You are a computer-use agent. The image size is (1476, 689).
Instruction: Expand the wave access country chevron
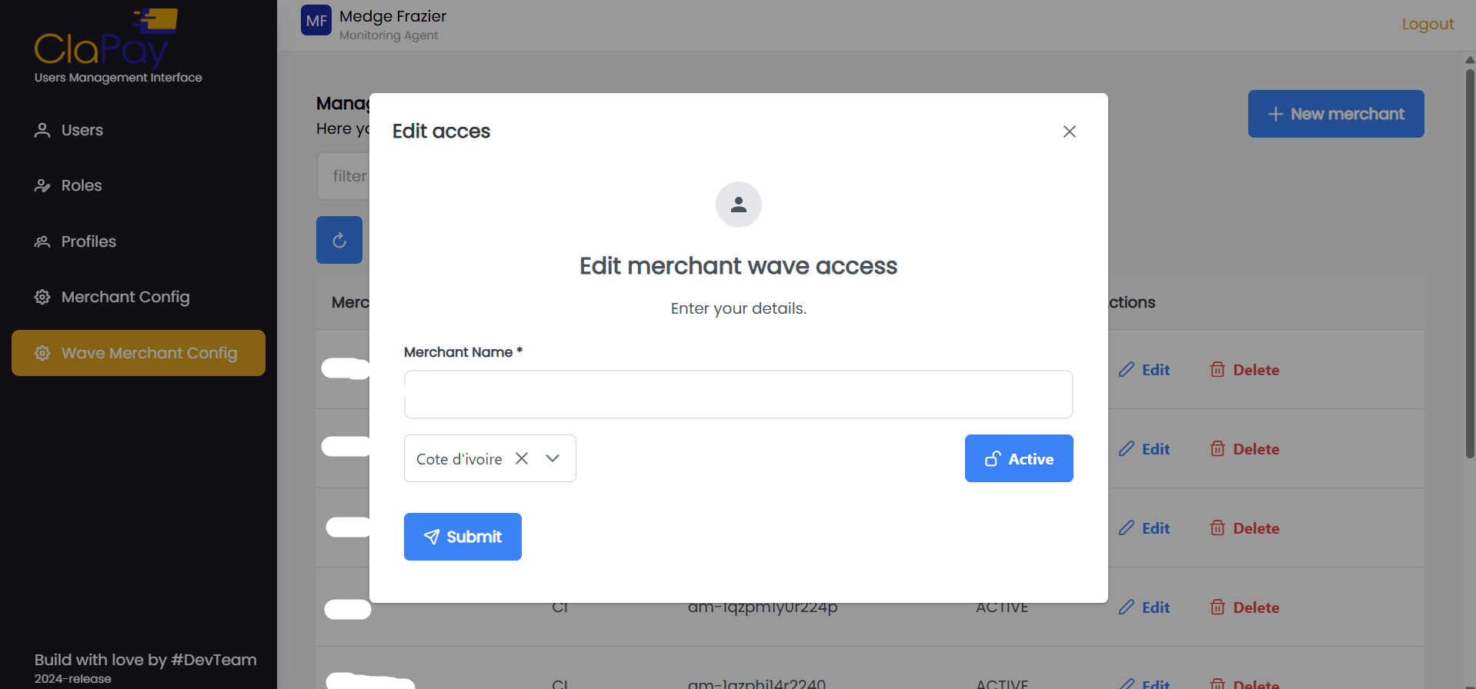pyautogui.click(x=553, y=458)
